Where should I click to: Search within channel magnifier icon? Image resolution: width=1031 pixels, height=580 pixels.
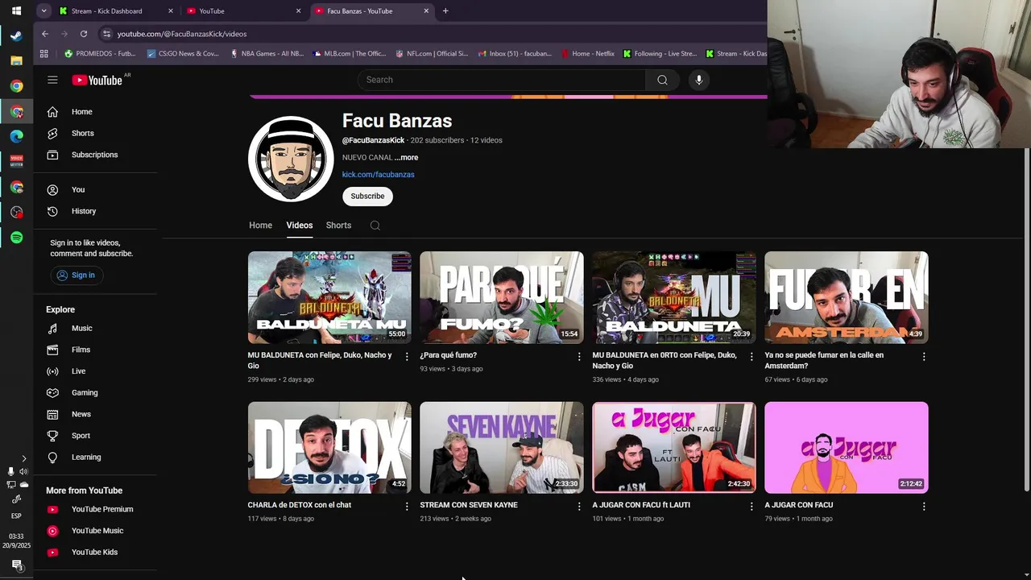pos(375,226)
